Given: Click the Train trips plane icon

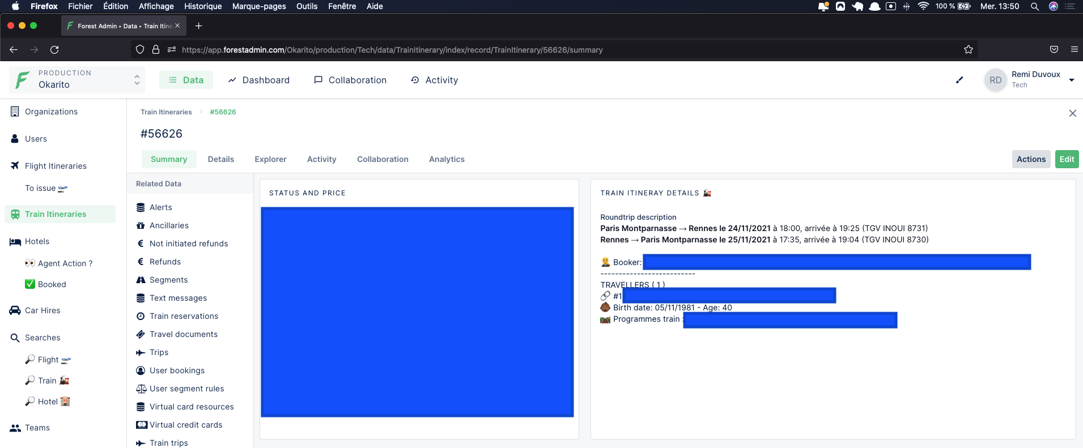Looking at the screenshot, I should [x=141, y=443].
